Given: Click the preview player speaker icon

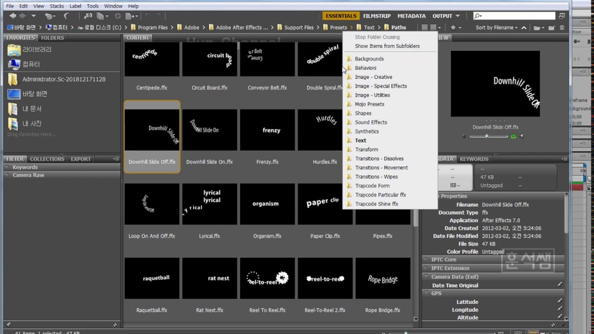Looking at the screenshot, I should click(522, 136).
